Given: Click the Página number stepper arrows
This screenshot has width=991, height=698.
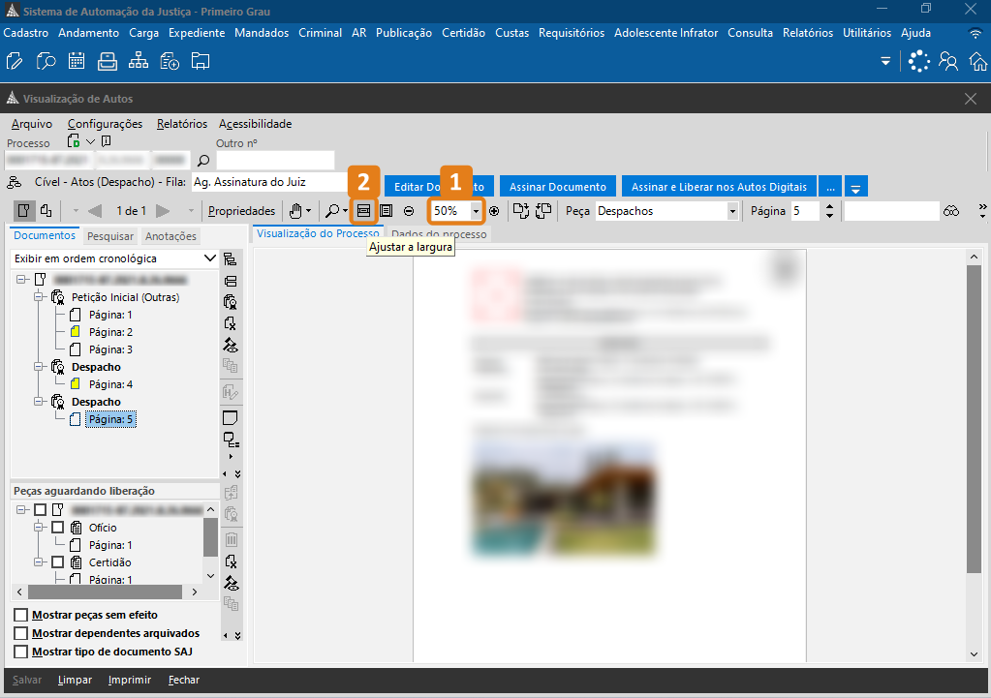Looking at the screenshot, I should pos(829,211).
